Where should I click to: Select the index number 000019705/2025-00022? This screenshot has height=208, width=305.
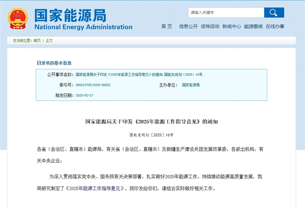pyautogui.click(x=93, y=85)
